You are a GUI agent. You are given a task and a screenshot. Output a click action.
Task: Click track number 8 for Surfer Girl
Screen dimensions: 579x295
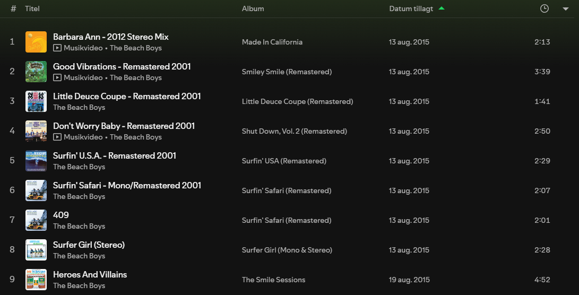(12, 250)
